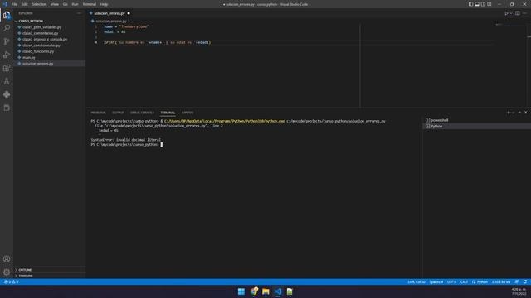Open main.py in explorer
The height and width of the screenshot is (298, 531).
click(x=29, y=57)
